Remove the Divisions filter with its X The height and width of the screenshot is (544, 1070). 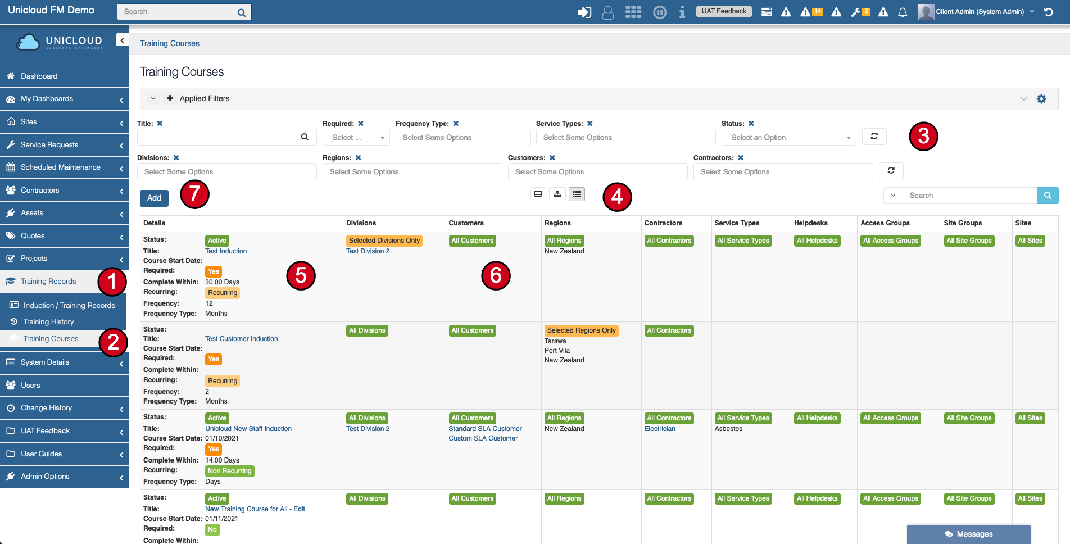pyautogui.click(x=176, y=158)
